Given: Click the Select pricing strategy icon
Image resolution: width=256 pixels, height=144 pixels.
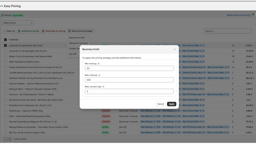Looking at the screenshot, I should [69, 31].
